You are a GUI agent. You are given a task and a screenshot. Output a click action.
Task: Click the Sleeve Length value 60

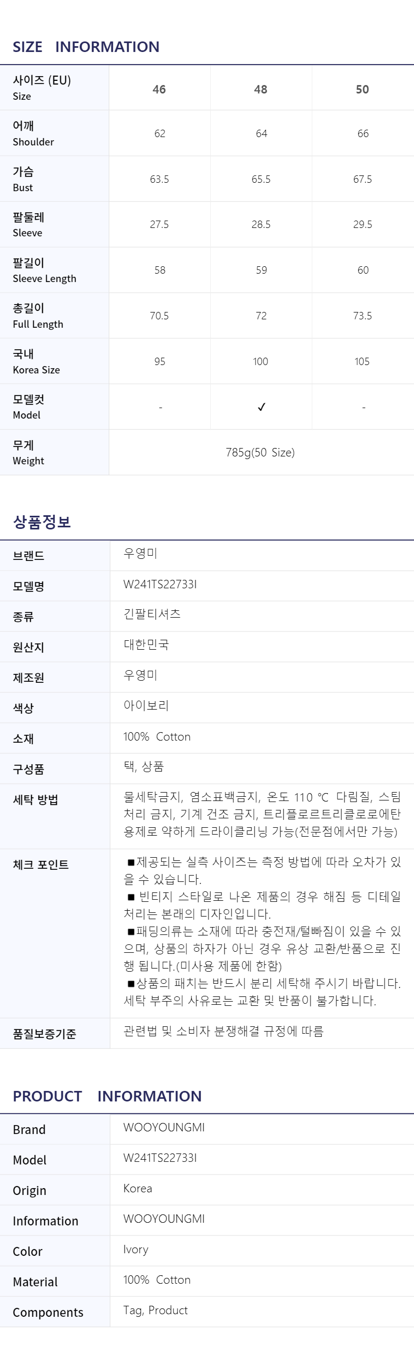point(363,270)
